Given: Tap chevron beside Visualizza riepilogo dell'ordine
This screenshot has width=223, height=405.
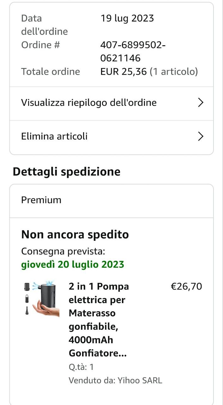Looking at the screenshot, I should click(201, 103).
